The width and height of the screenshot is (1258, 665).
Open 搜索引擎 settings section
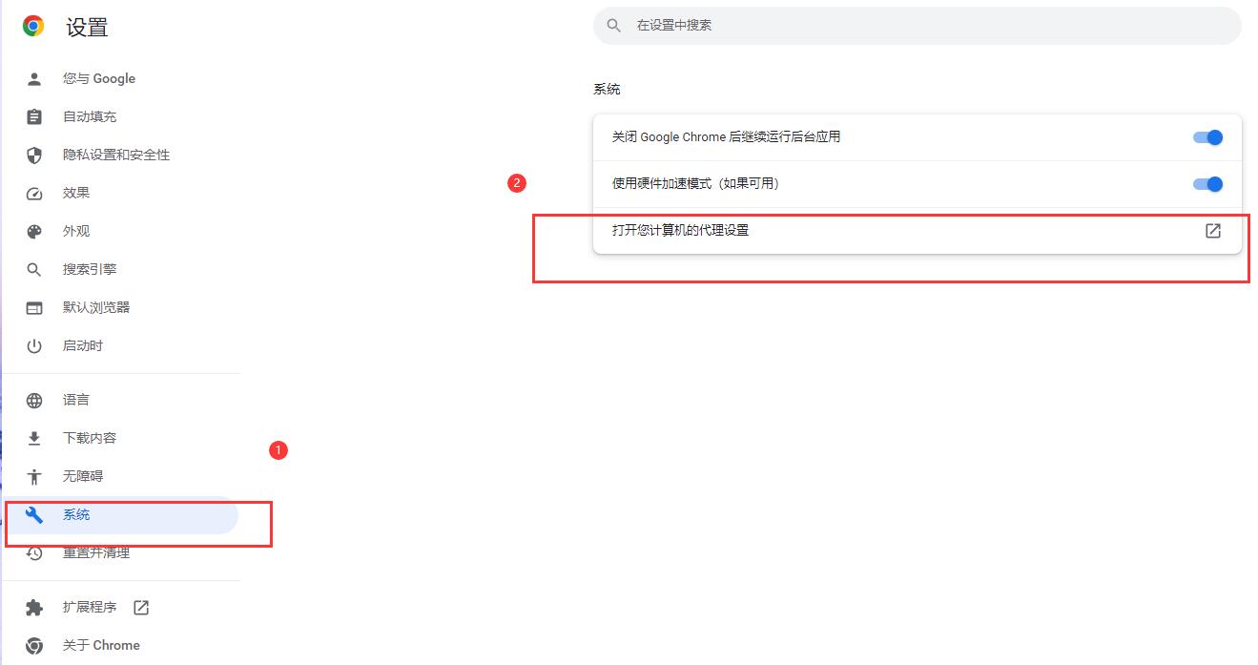[x=90, y=270]
